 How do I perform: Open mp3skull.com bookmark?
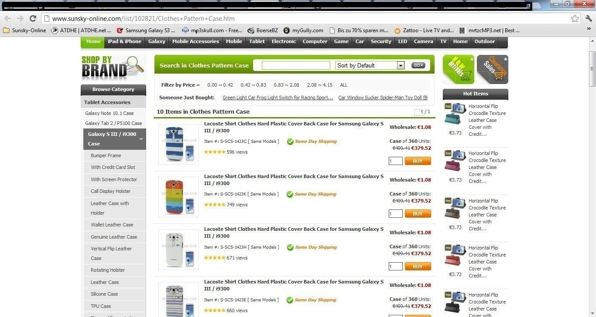(212, 30)
